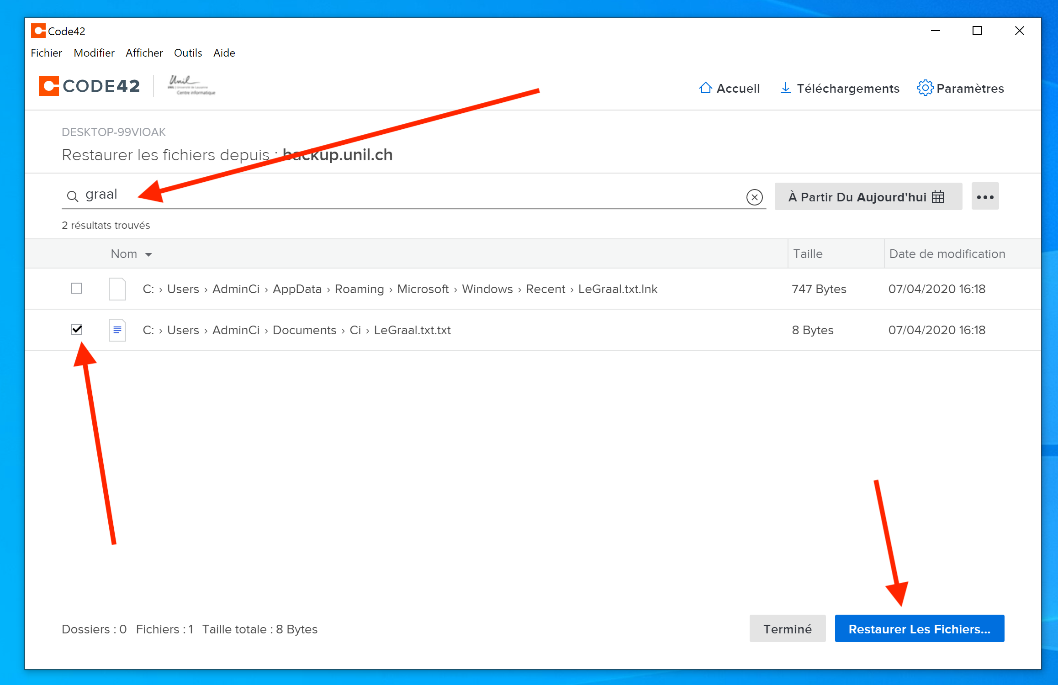The image size is (1058, 685).
Task: Open the three-dots more options menu
Action: (985, 197)
